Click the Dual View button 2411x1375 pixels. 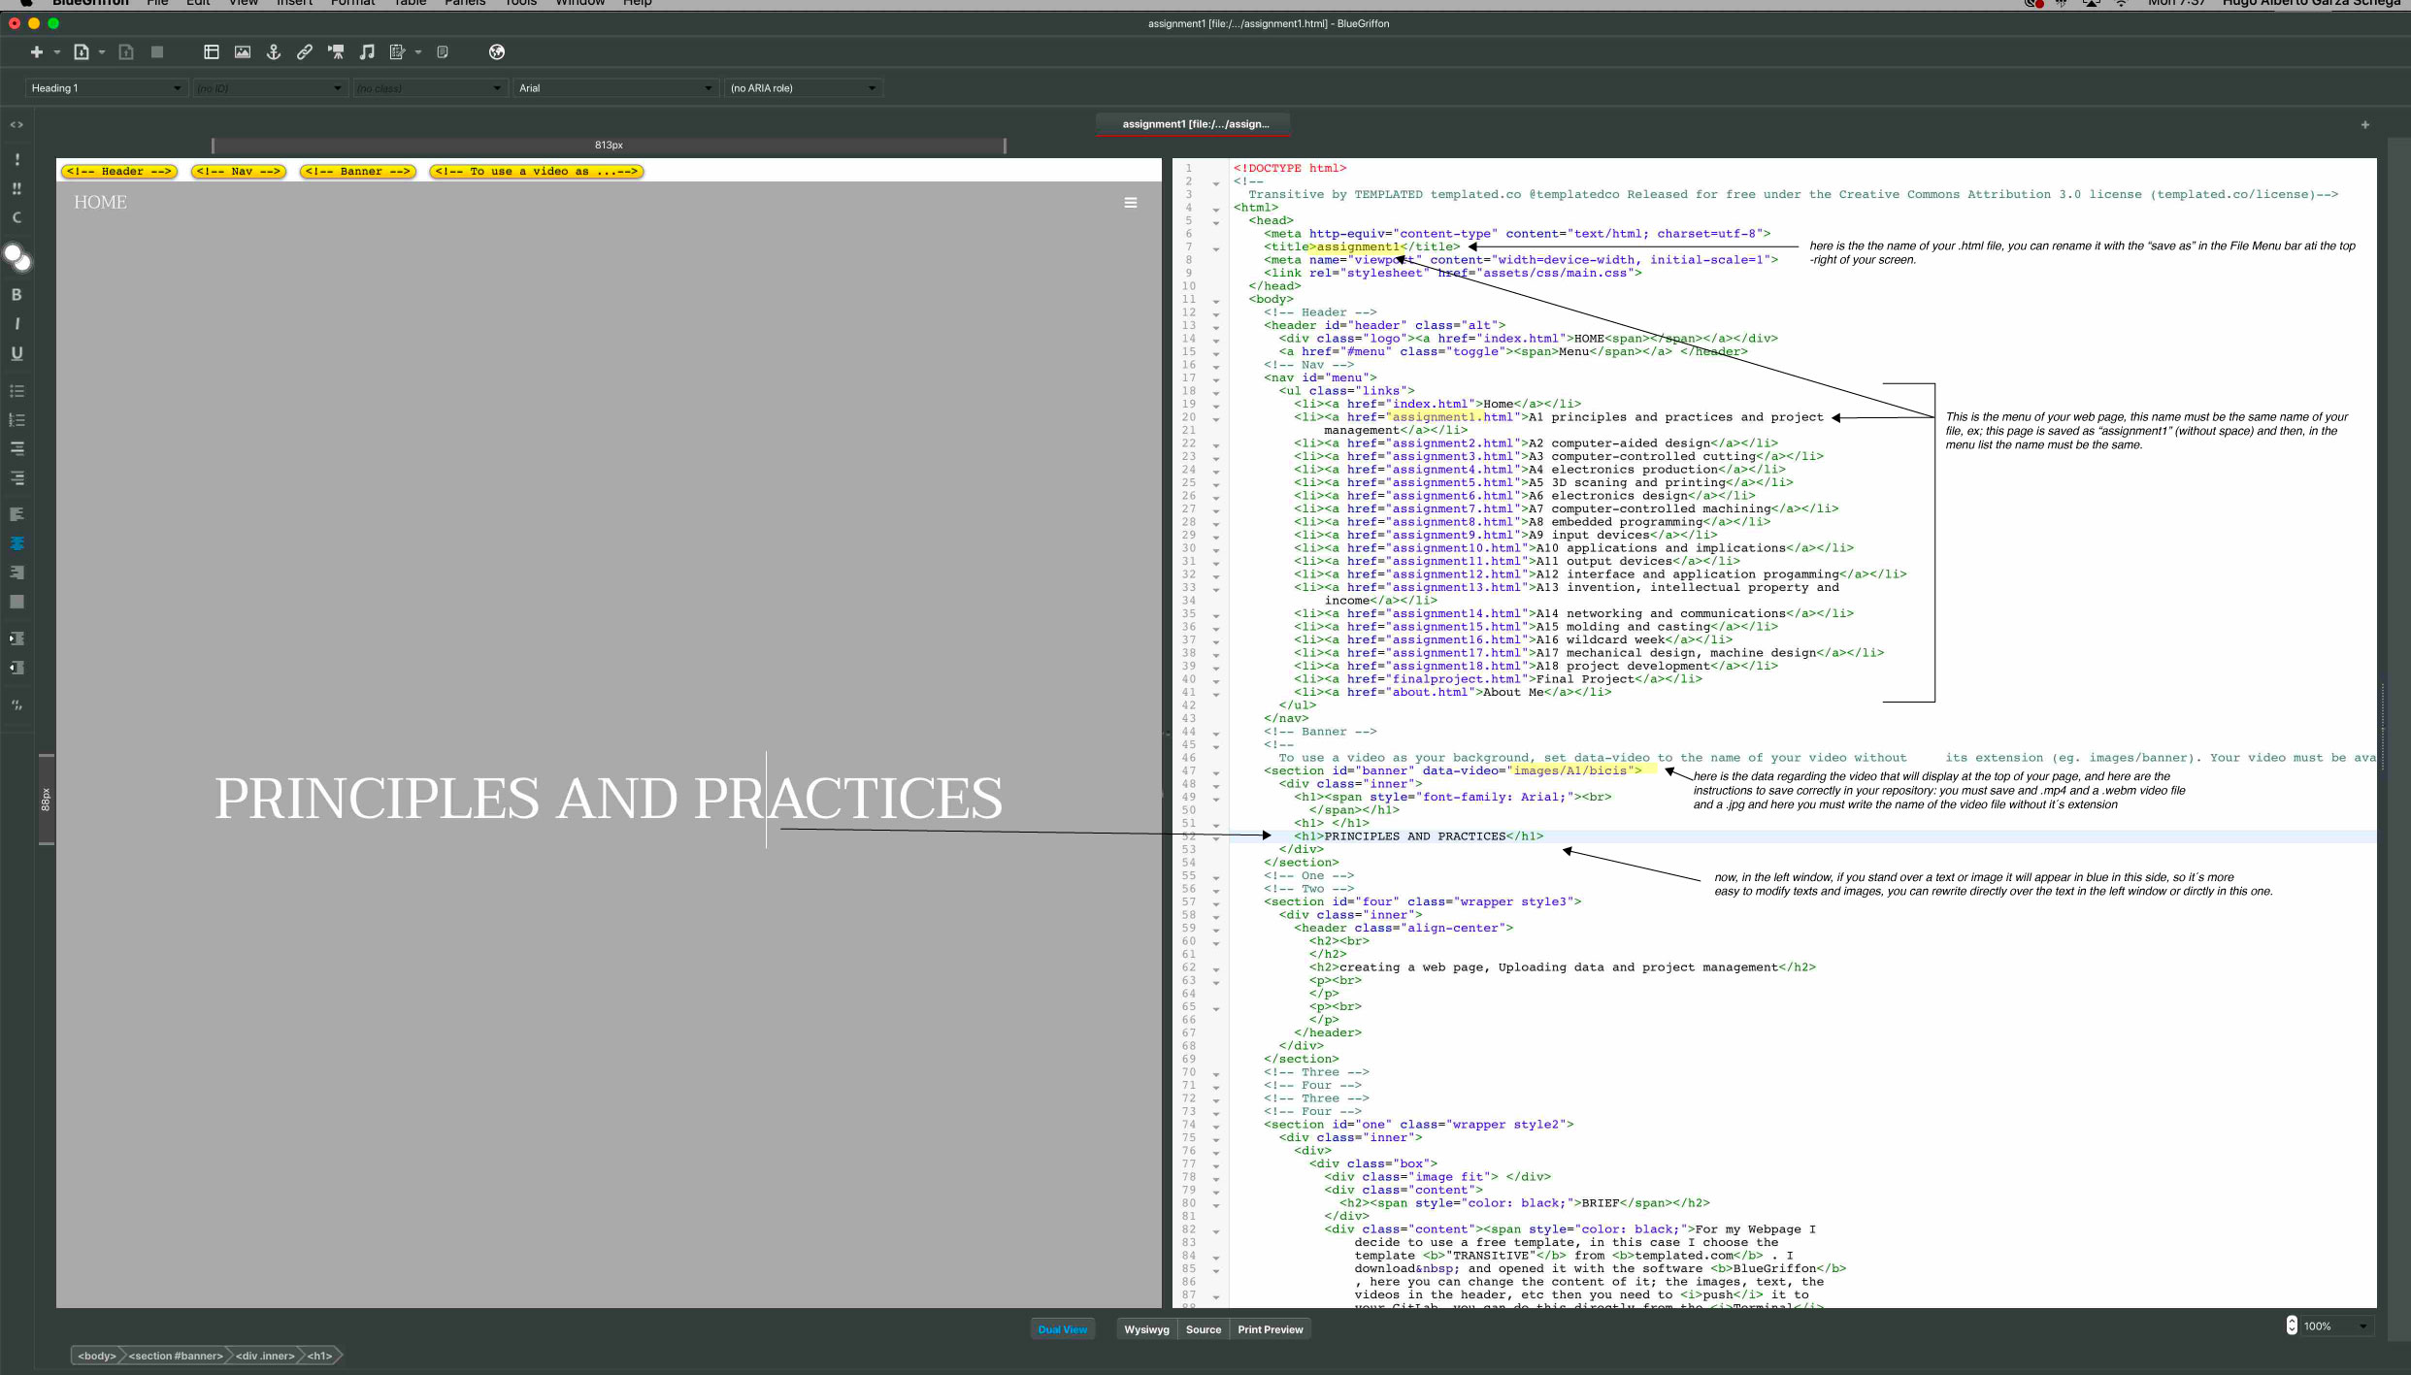point(1062,1329)
